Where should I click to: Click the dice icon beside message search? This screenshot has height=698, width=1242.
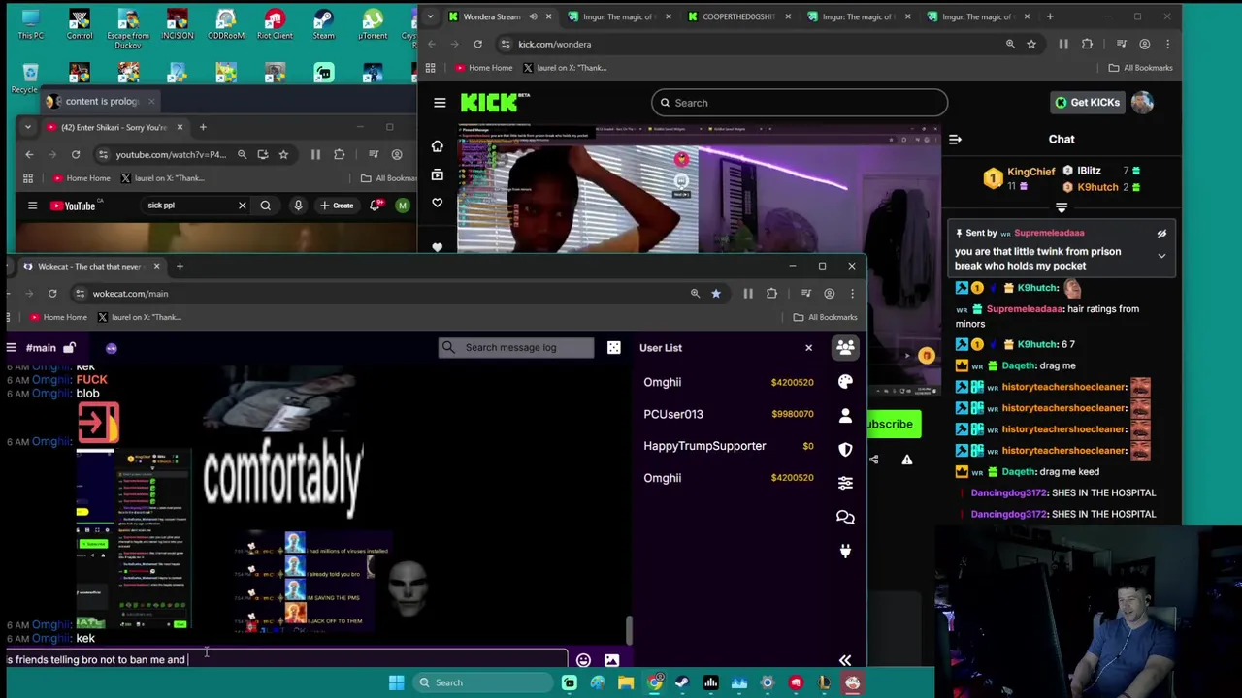point(613,347)
